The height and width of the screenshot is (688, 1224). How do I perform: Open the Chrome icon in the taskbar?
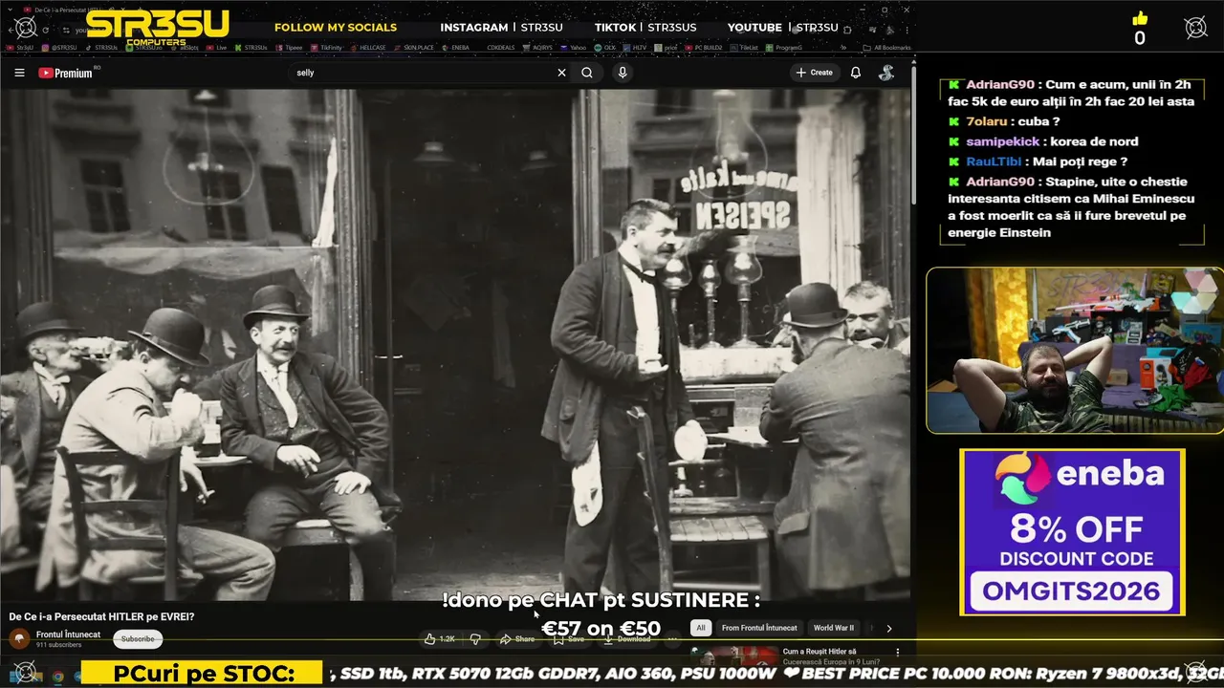tap(58, 676)
